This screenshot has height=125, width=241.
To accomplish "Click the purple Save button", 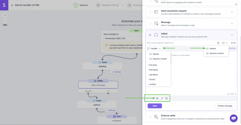I will tap(155, 106).
